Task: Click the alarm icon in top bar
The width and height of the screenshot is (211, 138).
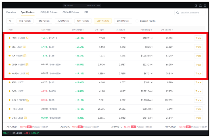Action: (x=200, y=5)
